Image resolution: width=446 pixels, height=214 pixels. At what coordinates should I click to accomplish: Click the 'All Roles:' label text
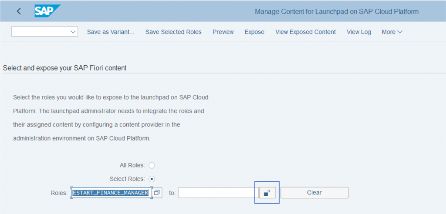132,165
